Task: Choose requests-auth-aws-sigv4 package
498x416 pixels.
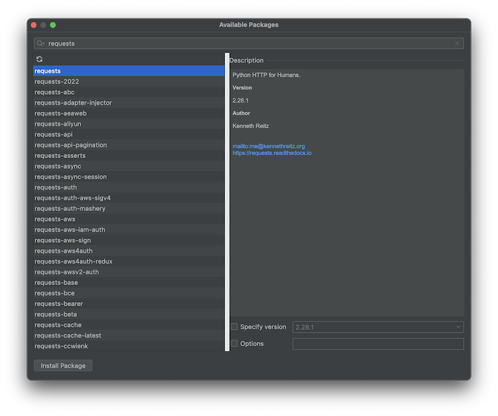Action: coord(129,198)
